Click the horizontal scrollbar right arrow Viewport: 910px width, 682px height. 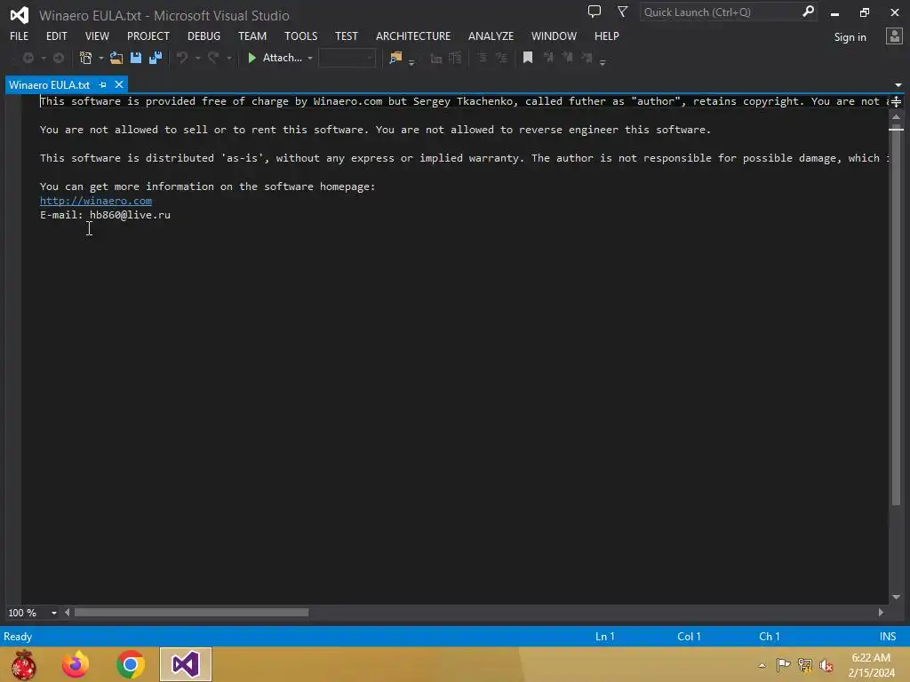coord(881,613)
